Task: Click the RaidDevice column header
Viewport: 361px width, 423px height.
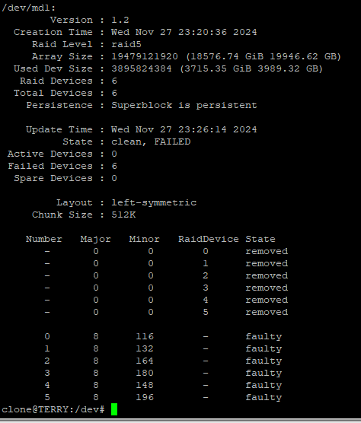Action: tap(209, 239)
